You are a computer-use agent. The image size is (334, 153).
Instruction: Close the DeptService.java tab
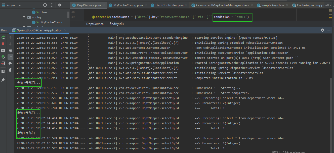[x=104, y=5]
